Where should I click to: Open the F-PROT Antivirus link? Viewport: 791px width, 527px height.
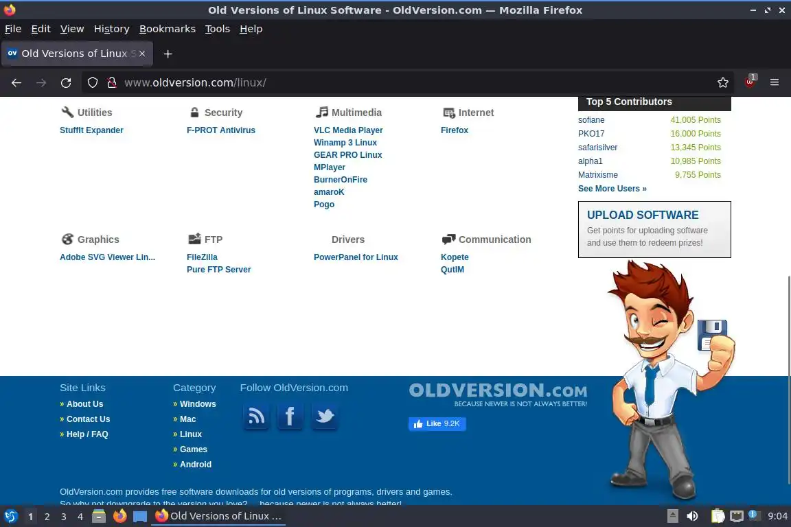coord(221,130)
